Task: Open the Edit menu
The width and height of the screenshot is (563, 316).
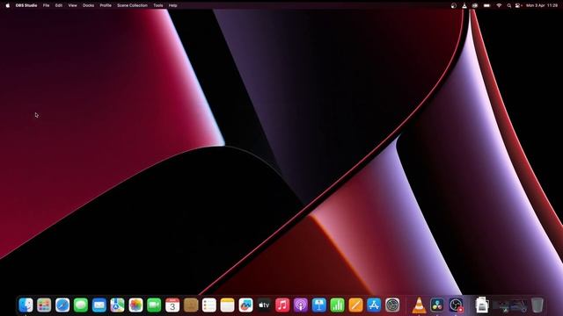Action: click(59, 5)
